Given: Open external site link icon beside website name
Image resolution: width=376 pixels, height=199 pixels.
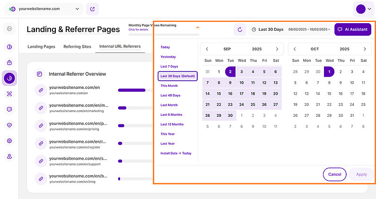Looking at the screenshot, I should coord(93,9).
